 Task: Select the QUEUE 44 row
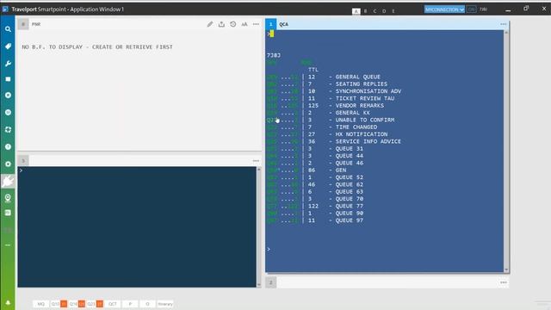[315, 156]
